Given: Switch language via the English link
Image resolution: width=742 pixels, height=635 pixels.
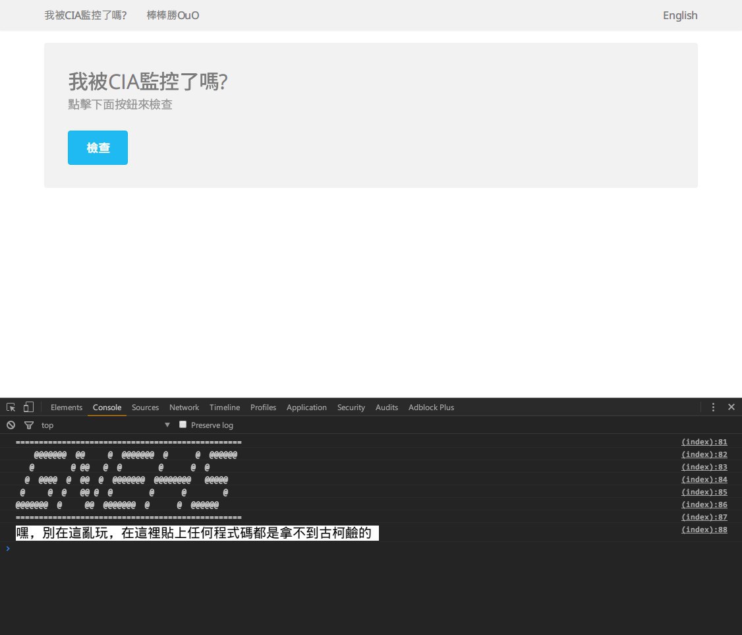Looking at the screenshot, I should click(680, 16).
